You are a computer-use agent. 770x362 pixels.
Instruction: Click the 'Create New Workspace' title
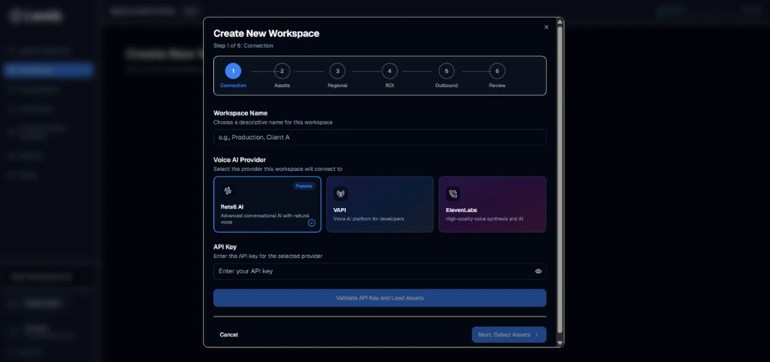pyautogui.click(x=266, y=33)
